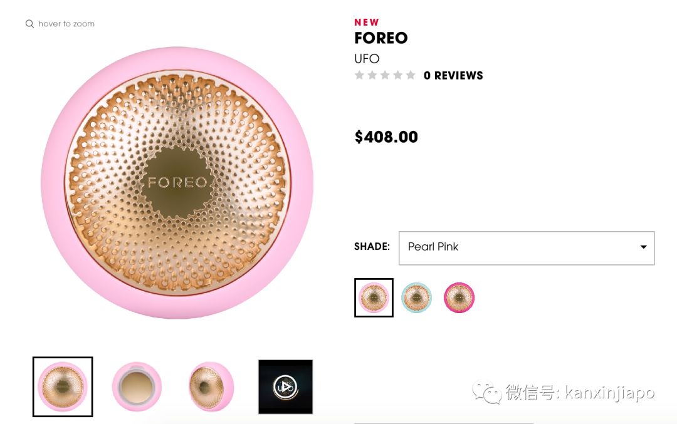
Task: Select the third rating star
Action: pos(385,75)
